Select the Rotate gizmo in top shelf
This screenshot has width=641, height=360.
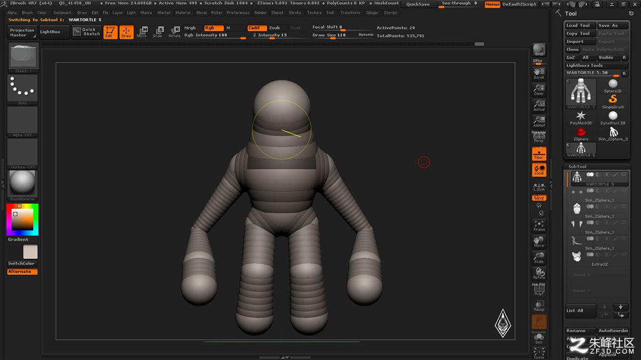pos(175,32)
